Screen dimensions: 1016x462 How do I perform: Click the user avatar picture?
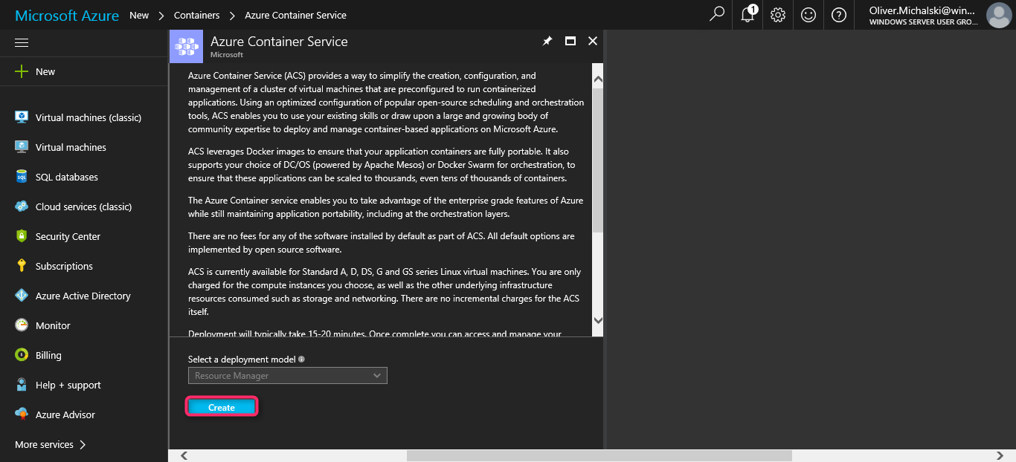coord(998,15)
